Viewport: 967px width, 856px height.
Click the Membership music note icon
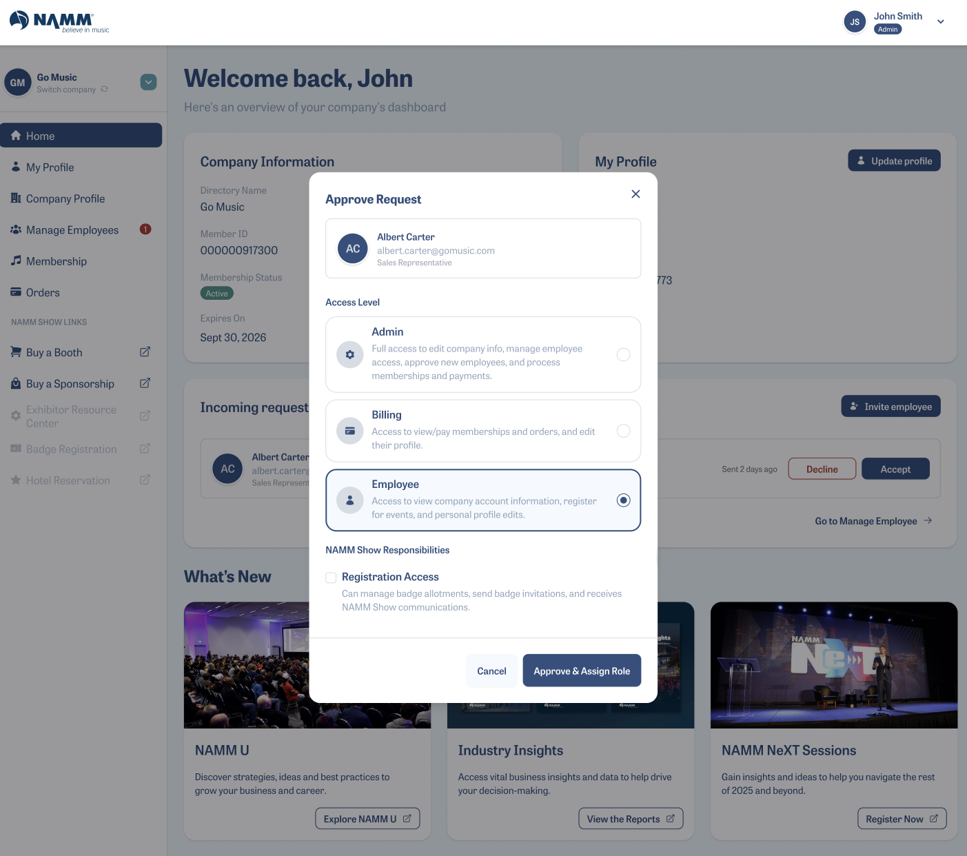pyautogui.click(x=16, y=261)
